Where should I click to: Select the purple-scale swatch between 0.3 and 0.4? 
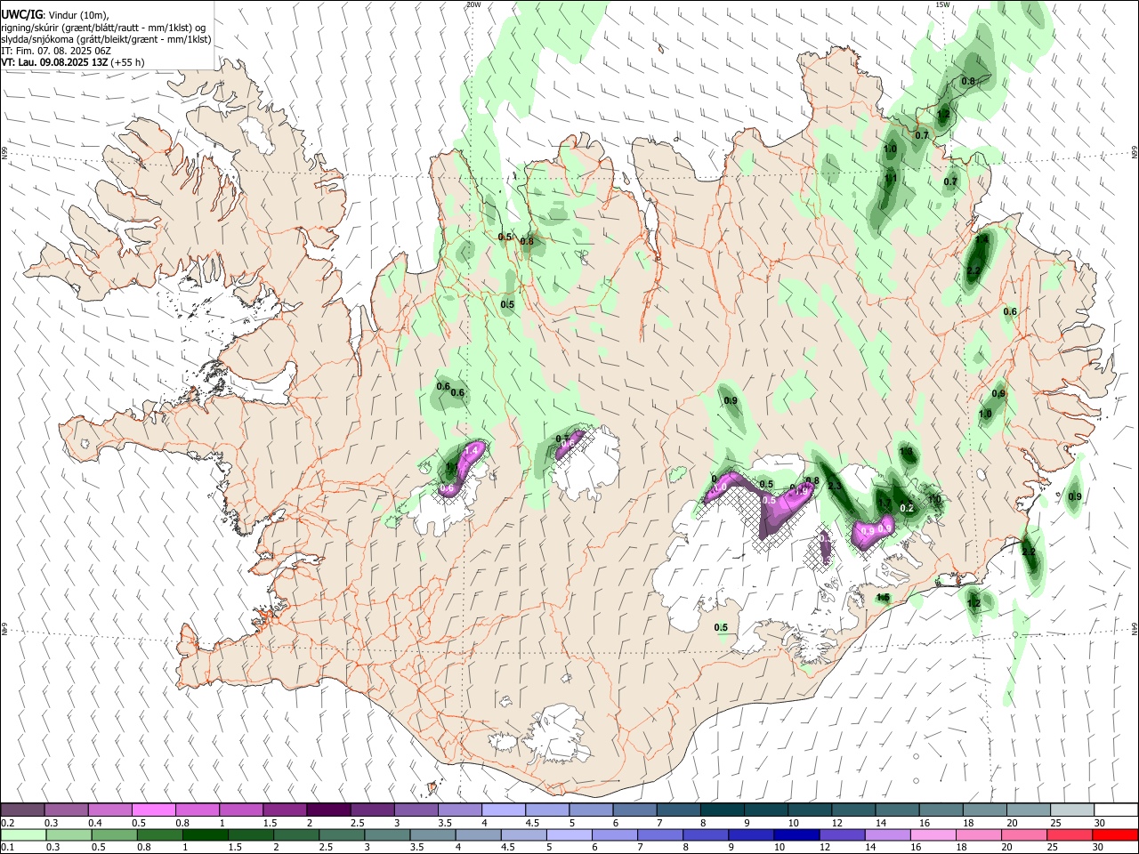[x=66, y=810]
